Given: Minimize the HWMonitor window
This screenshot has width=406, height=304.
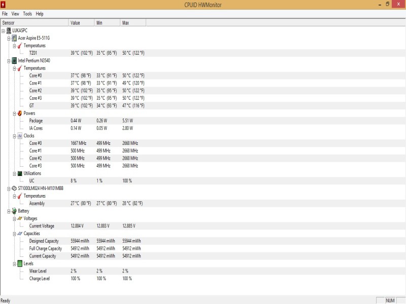Looking at the screenshot, I should 380,5.
